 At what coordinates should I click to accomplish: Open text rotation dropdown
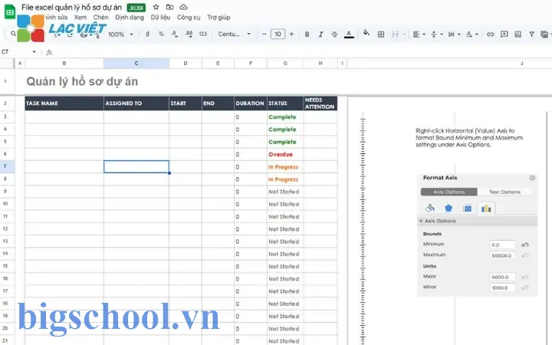tap(472, 34)
